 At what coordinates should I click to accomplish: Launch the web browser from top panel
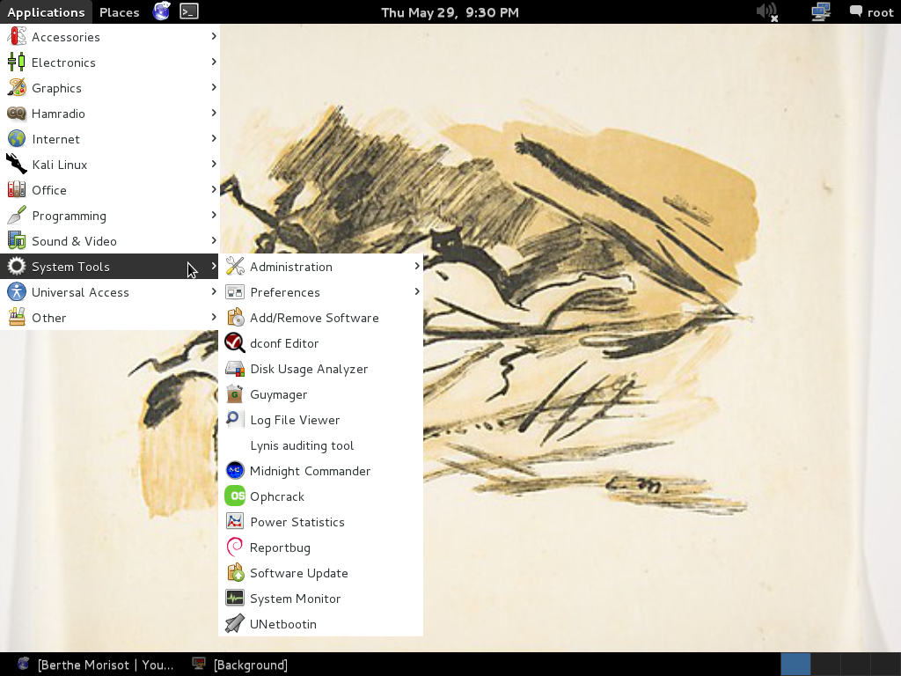(162, 11)
